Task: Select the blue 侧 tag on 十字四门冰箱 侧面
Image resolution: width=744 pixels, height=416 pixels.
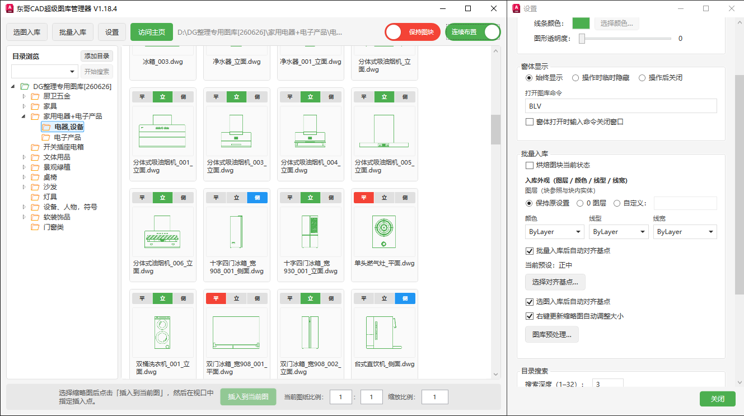Action: (258, 198)
